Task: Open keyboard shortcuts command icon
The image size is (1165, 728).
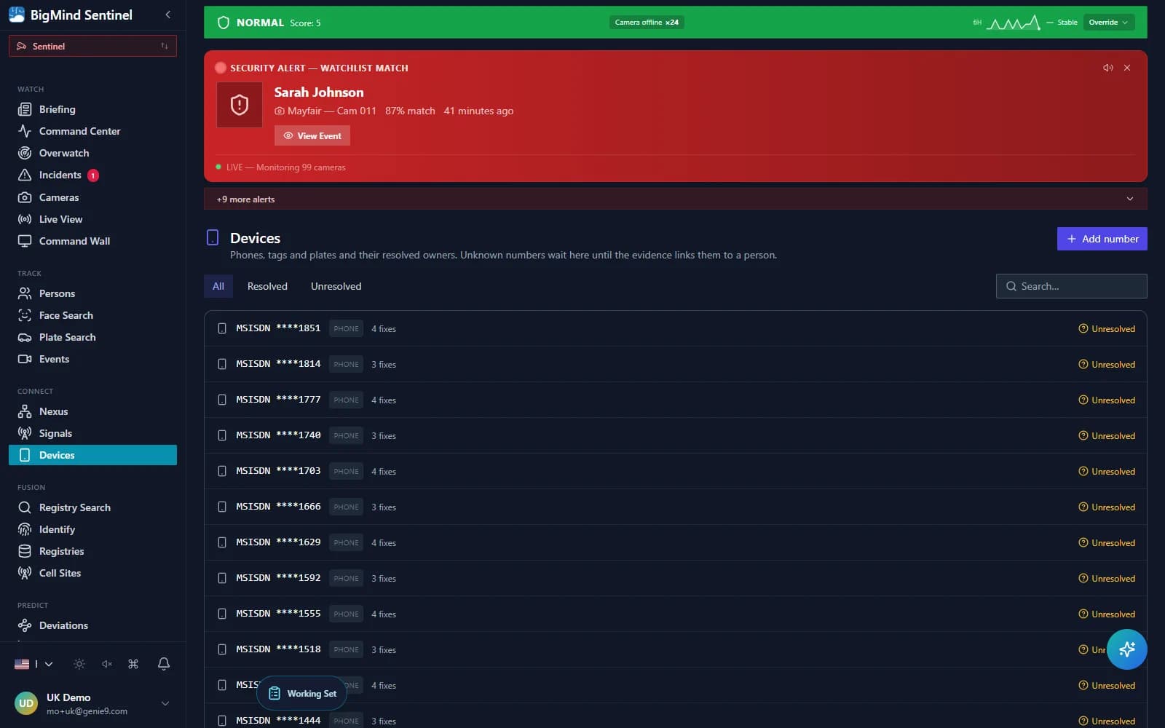Action: coord(133,664)
